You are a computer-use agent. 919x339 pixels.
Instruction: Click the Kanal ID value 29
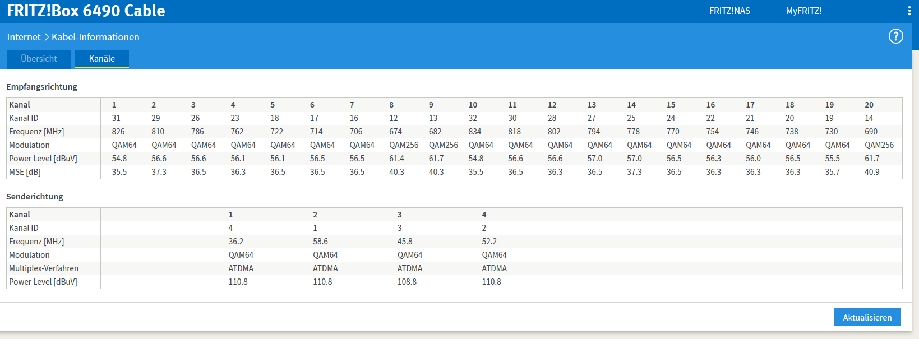click(x=156, y=118)
